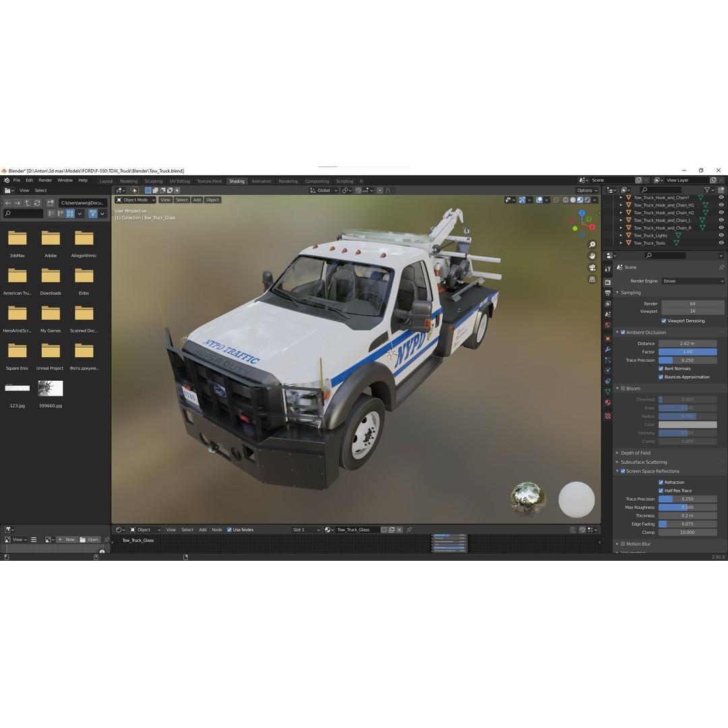Uncheck Bounces Approximation

[661, 377]
